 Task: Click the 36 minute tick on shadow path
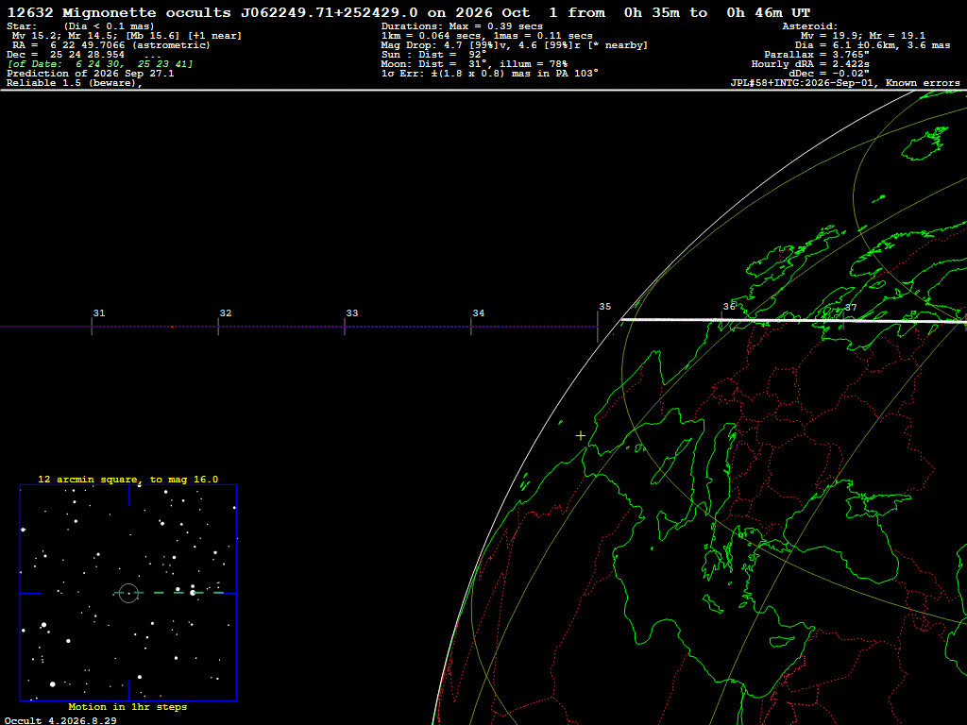[x=721, y=320]
